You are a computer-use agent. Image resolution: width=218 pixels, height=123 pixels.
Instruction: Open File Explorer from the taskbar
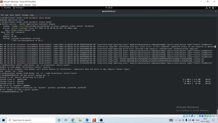tap(80, 120)
